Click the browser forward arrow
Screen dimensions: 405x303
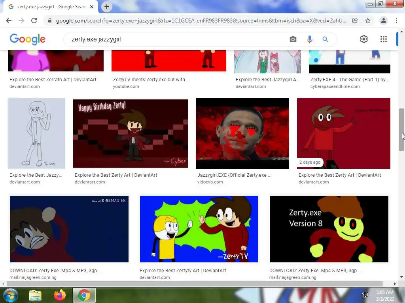pyautogui.click(x=21, y=21)
